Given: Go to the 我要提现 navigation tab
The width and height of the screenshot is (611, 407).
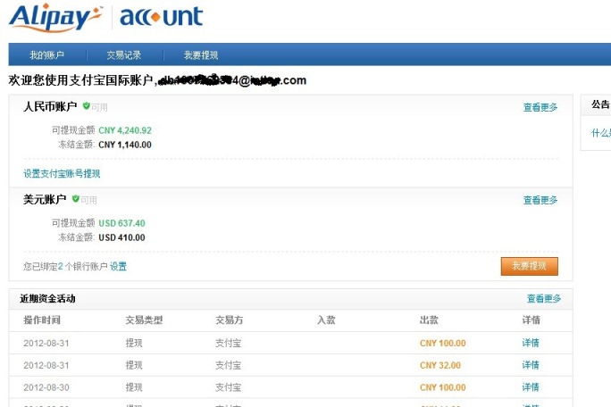Looking at the screenshot, I should coord(201,55).
